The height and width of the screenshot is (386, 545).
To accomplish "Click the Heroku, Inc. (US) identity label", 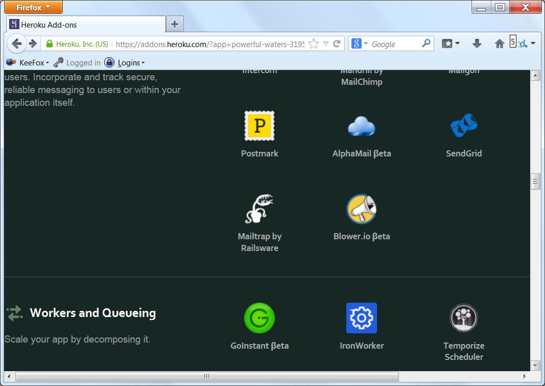I will (82, 44).
